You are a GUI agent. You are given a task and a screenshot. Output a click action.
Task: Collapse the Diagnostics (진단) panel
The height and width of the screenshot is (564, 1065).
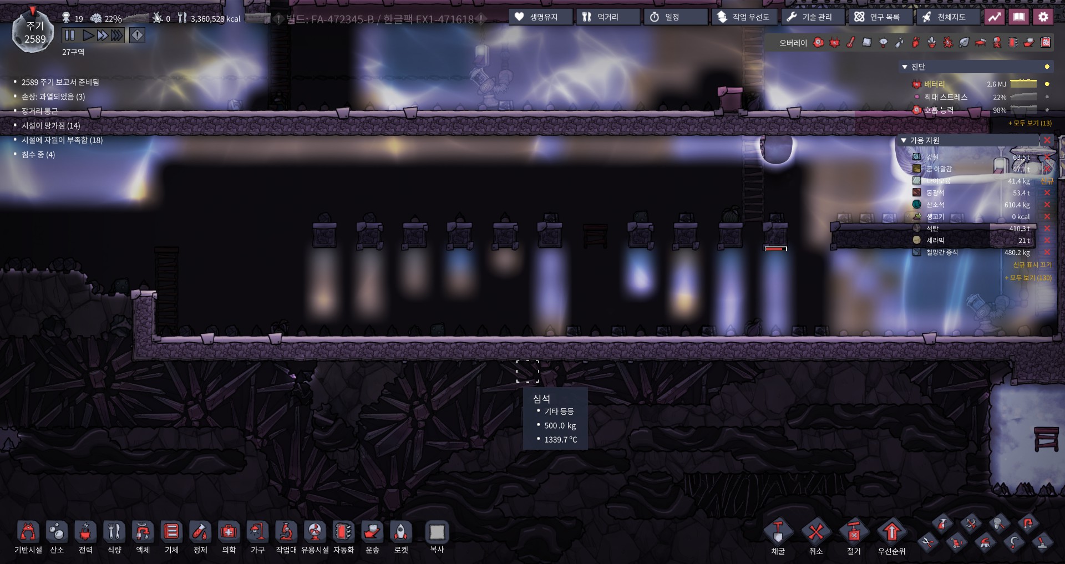coord(905,67)
